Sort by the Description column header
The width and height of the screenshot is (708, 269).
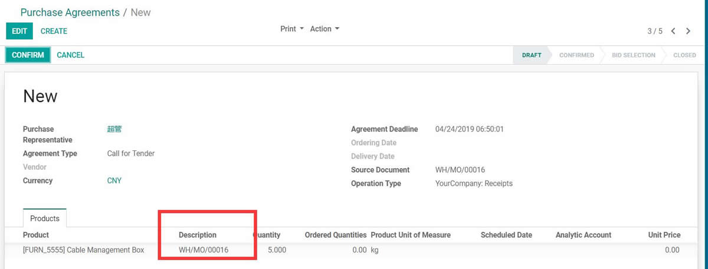pos(198,235)
